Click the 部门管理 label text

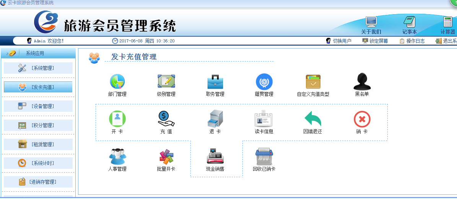117,94
